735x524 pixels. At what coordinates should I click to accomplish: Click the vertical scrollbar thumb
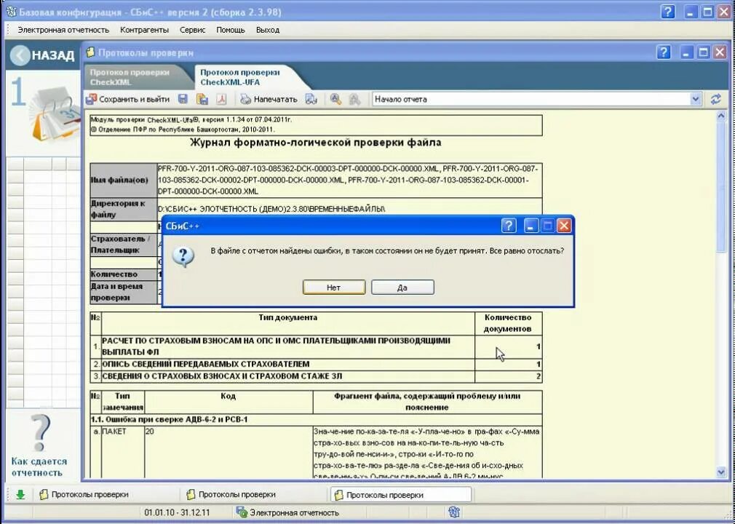coord(721,186)
